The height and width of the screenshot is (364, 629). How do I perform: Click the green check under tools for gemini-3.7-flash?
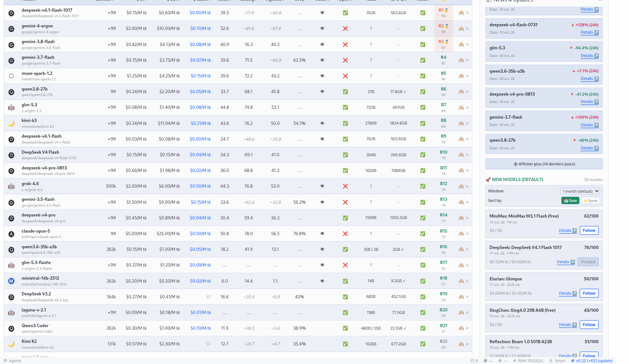click(x=423, y=60)
